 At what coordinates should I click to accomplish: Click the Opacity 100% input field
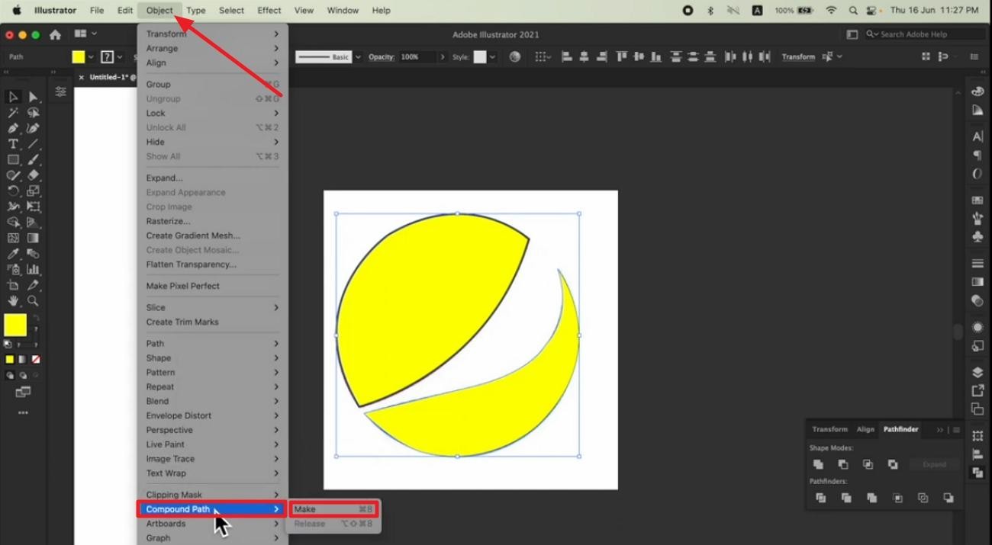coord(417,56)
